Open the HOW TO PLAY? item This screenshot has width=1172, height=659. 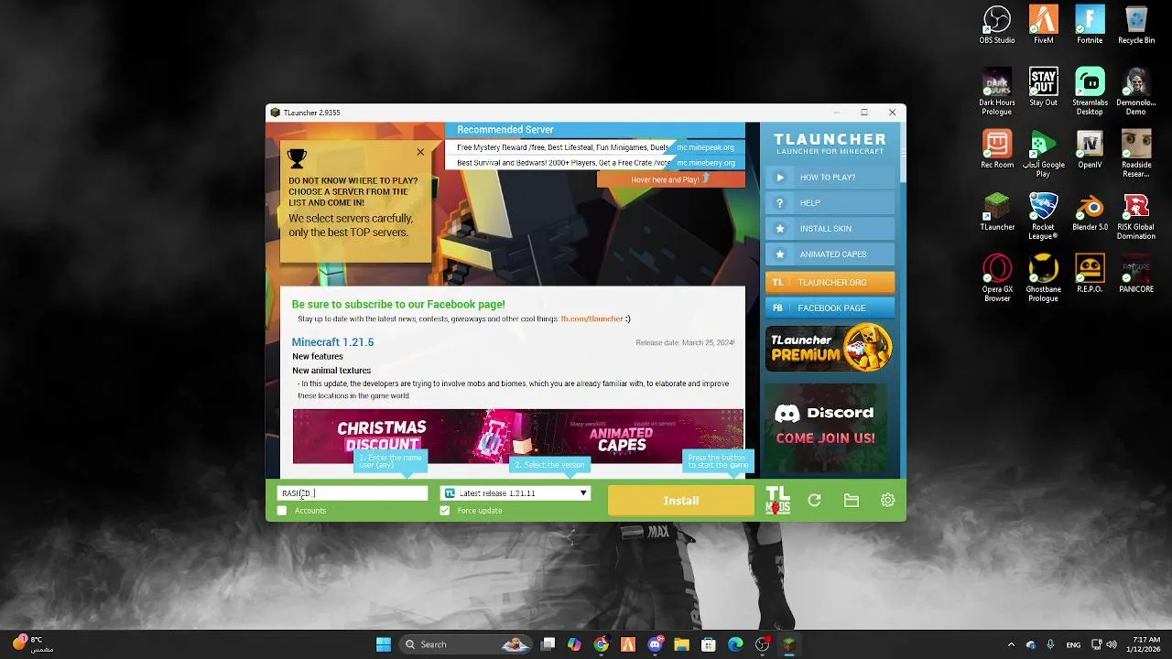pos(830,178)
